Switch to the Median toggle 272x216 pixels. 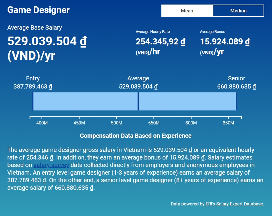coord(238,11)
